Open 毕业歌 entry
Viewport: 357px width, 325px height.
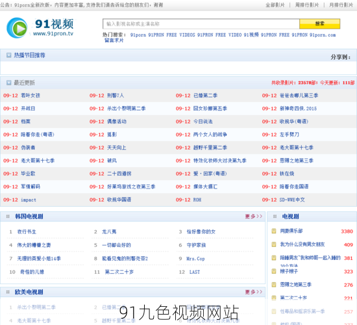pos(28,174)
